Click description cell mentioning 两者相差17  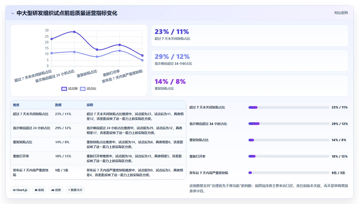coord(135,131)
